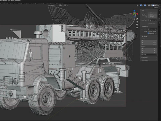Click the Focal Length field
161x121 pixels.
point(152,13)
